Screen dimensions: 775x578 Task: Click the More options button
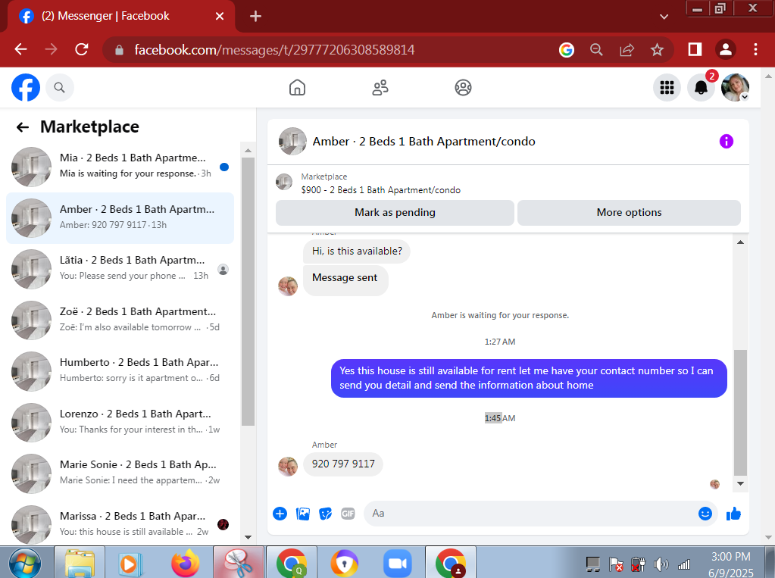(x=629, y=213)
